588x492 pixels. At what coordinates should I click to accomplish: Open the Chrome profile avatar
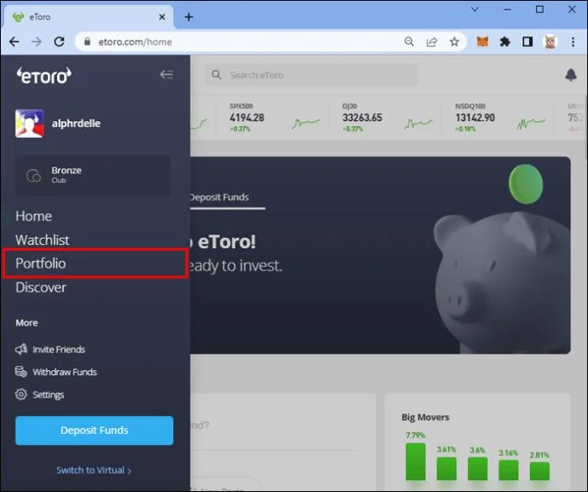click(551, 42)
